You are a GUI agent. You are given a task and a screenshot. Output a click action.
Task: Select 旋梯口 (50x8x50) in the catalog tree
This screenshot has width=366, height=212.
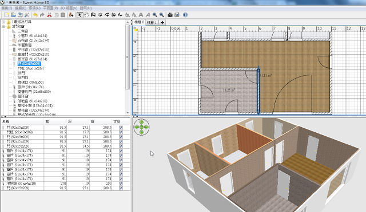30,82
